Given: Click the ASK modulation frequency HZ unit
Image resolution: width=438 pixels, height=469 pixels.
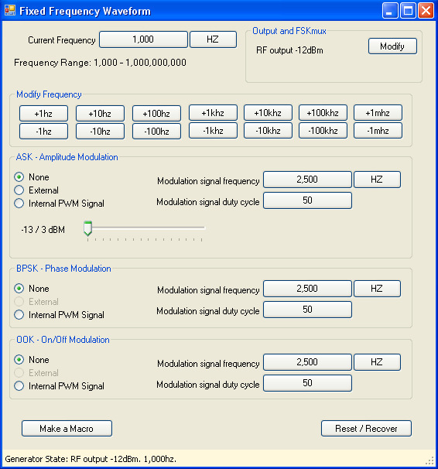Looking at the screenshot, I should (x=377, y=180).
